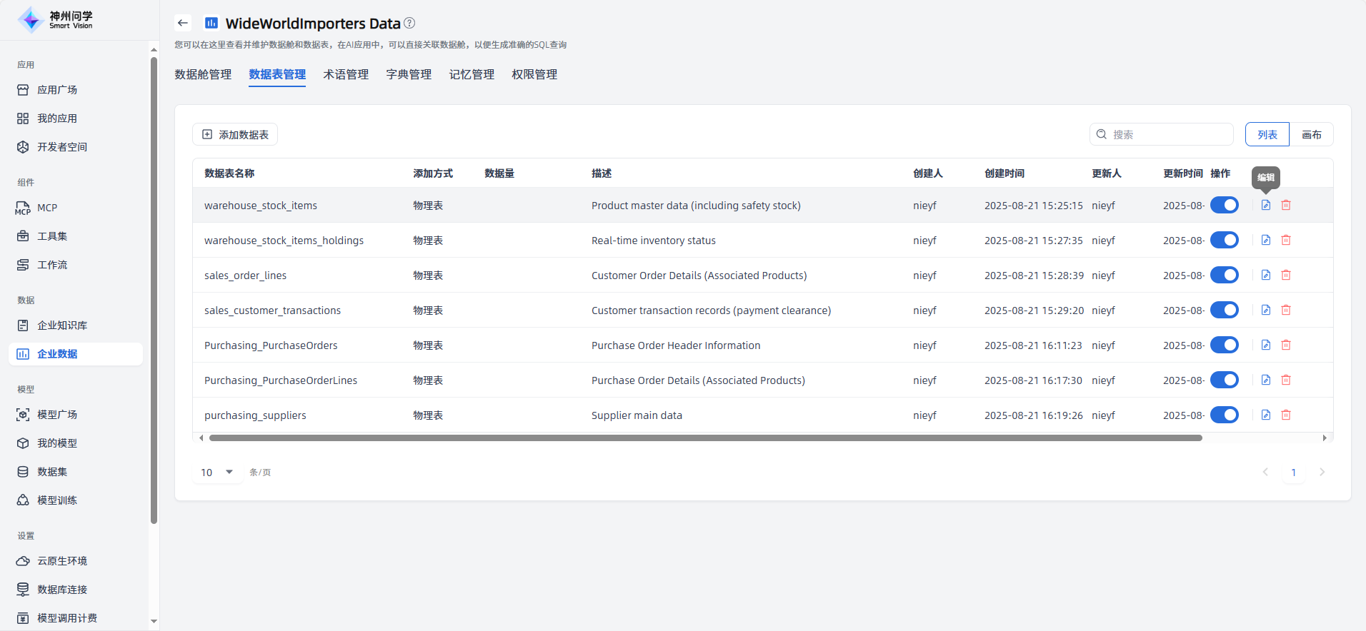Click the help icon next to the title

coord(409,23)
